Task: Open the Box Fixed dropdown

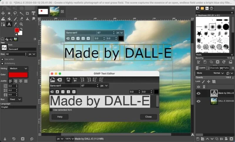Action: (15, 99)
